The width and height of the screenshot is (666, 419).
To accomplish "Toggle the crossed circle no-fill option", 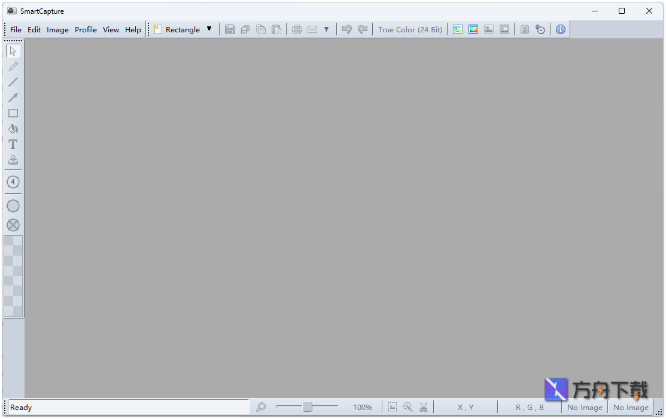I will click(13, 225).
